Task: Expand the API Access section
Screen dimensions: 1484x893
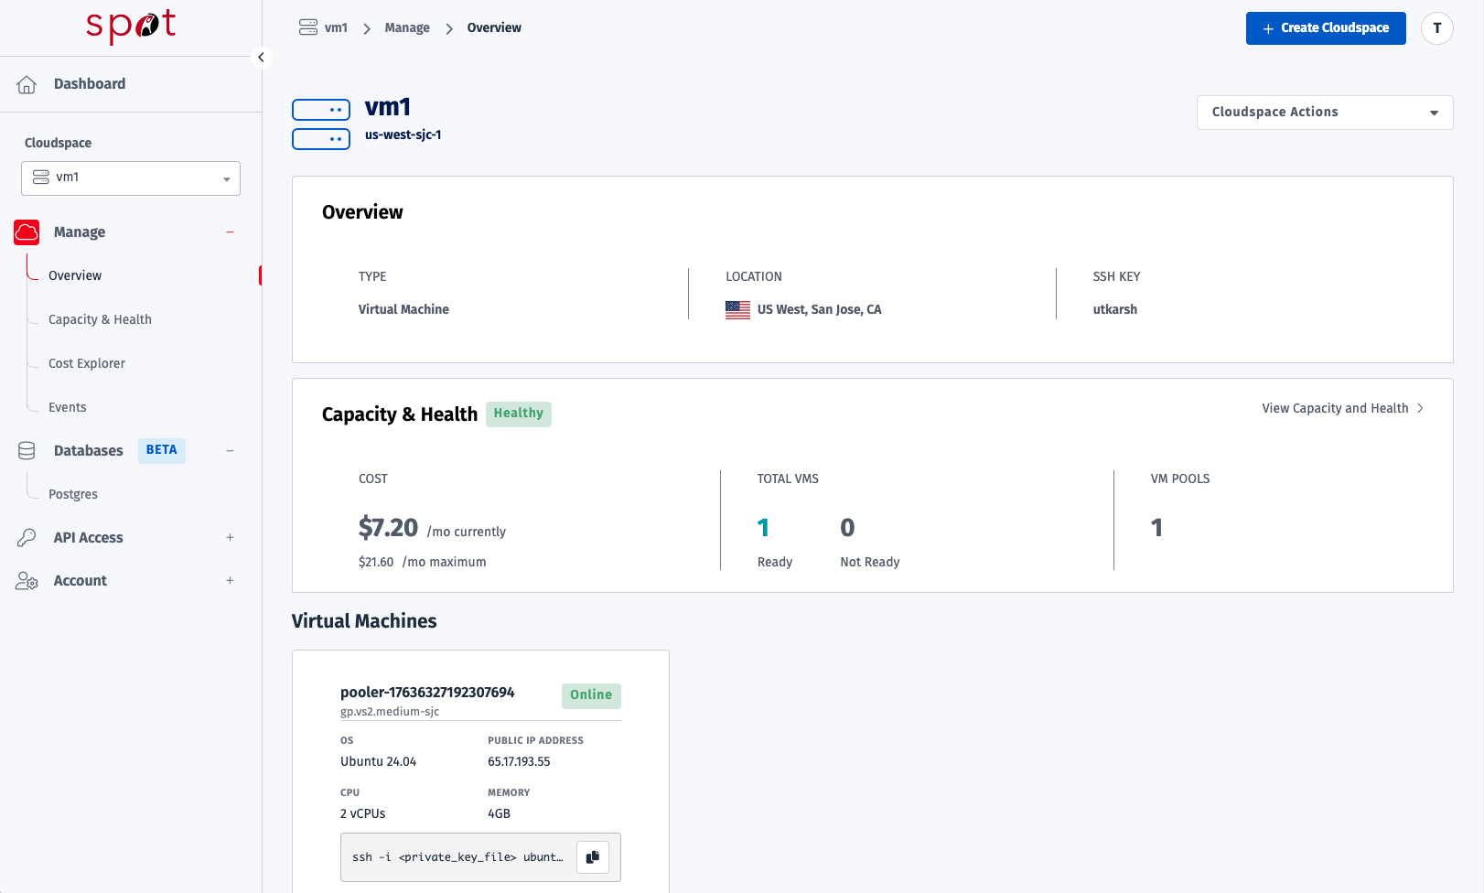Action: 230,538
